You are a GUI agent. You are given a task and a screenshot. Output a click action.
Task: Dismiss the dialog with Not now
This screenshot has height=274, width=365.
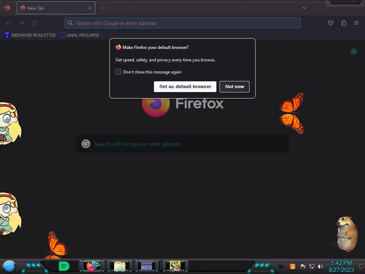pyautogui.click(x=235, y=87)
